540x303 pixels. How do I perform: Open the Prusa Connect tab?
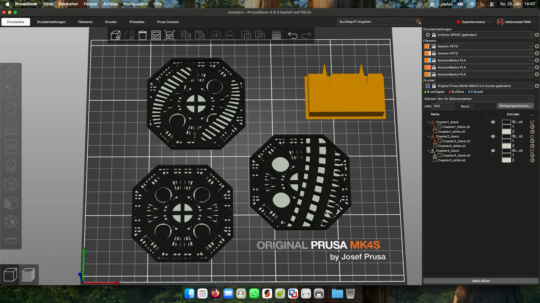[168, 22]
